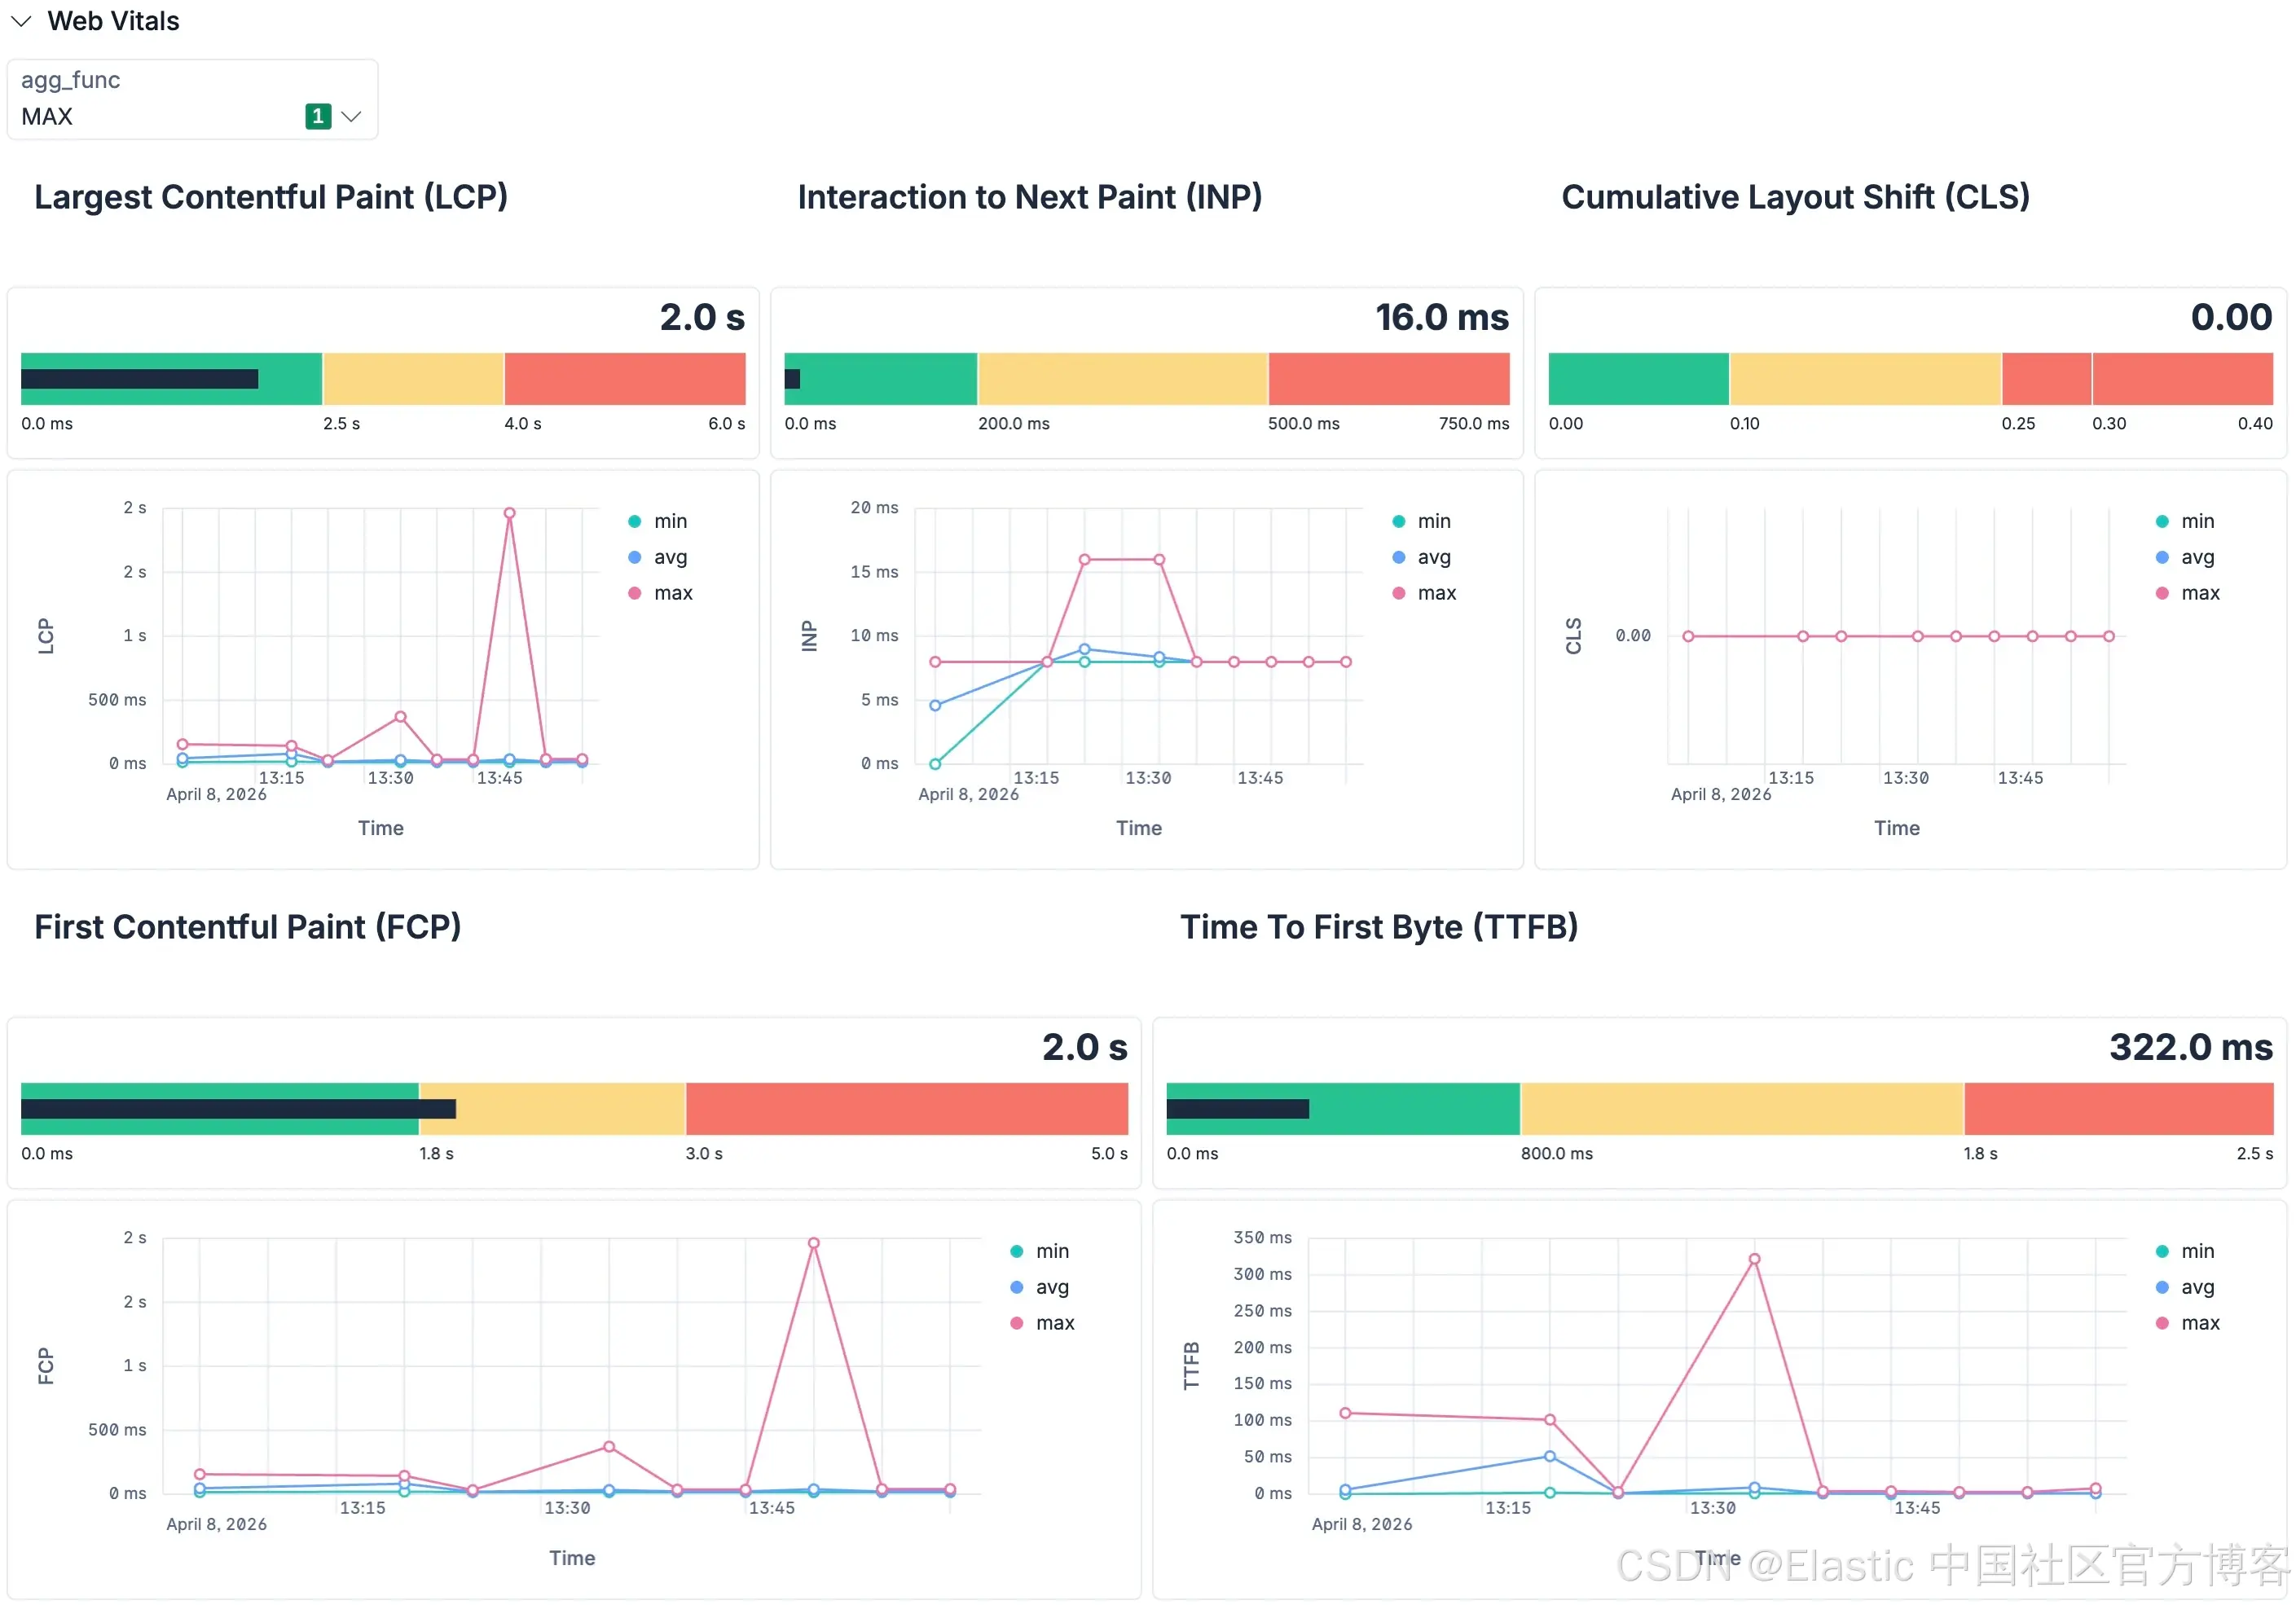2296x1605 pixels.
Task: Click the dark value bar in FCP gauge
Action: pyautogui.click(x=238, y=1109)
